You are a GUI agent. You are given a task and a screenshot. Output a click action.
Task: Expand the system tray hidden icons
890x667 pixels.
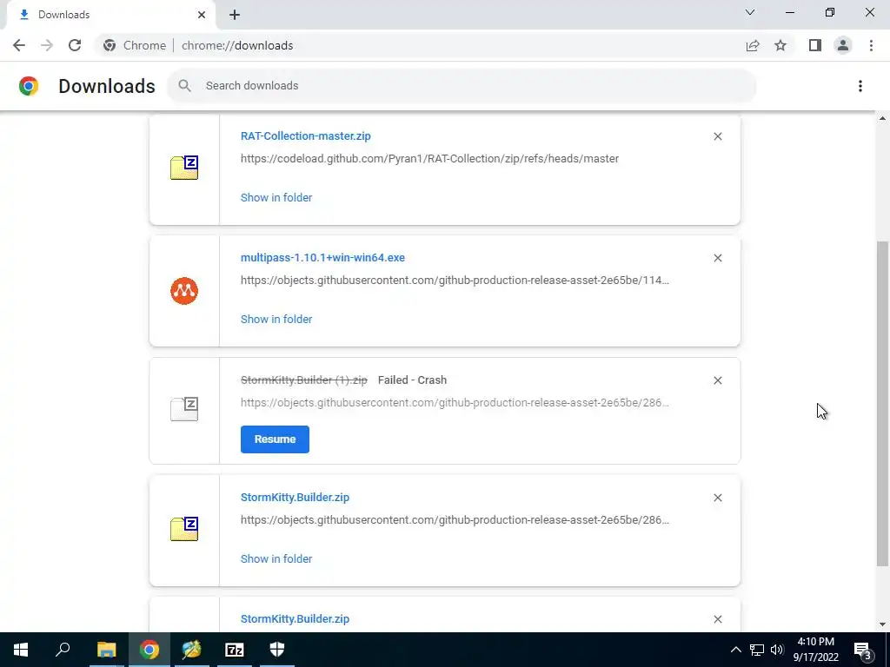735,650
